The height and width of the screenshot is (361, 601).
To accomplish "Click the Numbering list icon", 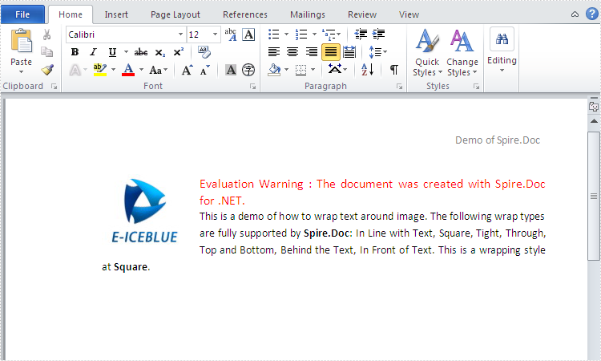I will (301, 34).
